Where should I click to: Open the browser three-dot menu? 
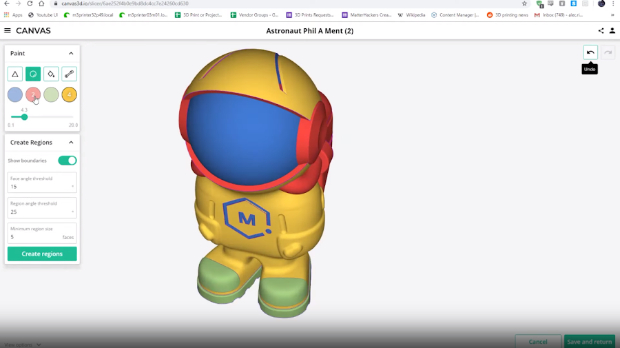(613, 3)
